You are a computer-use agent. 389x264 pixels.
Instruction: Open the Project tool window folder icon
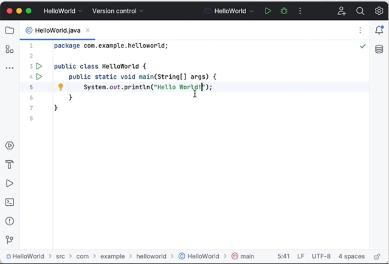tap(10, 30)
